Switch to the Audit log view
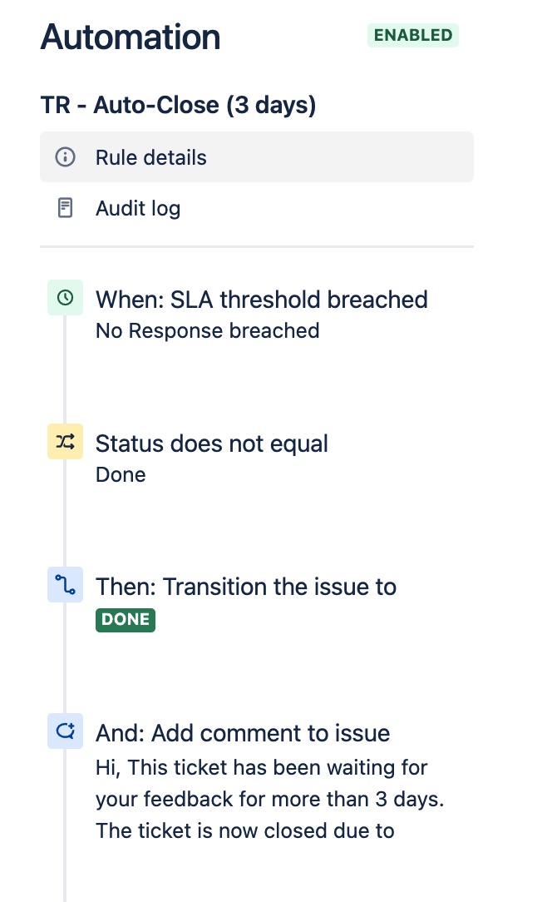The image size is (542, 902). 137,208
